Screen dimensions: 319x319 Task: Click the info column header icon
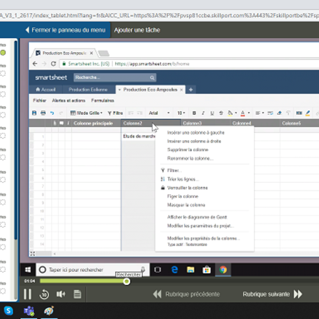[68, 123]
